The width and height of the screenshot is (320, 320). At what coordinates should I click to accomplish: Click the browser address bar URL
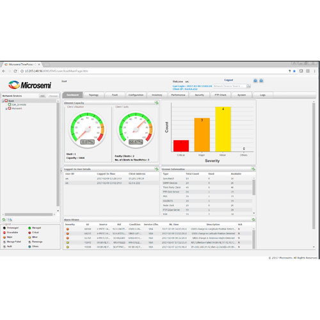(56, 71)
